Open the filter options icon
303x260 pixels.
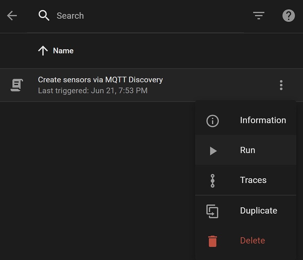(x=259, y=16)
